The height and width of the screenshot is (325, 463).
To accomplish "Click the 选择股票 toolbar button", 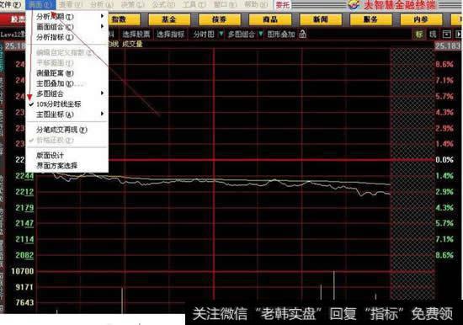I will coord(136,35).
